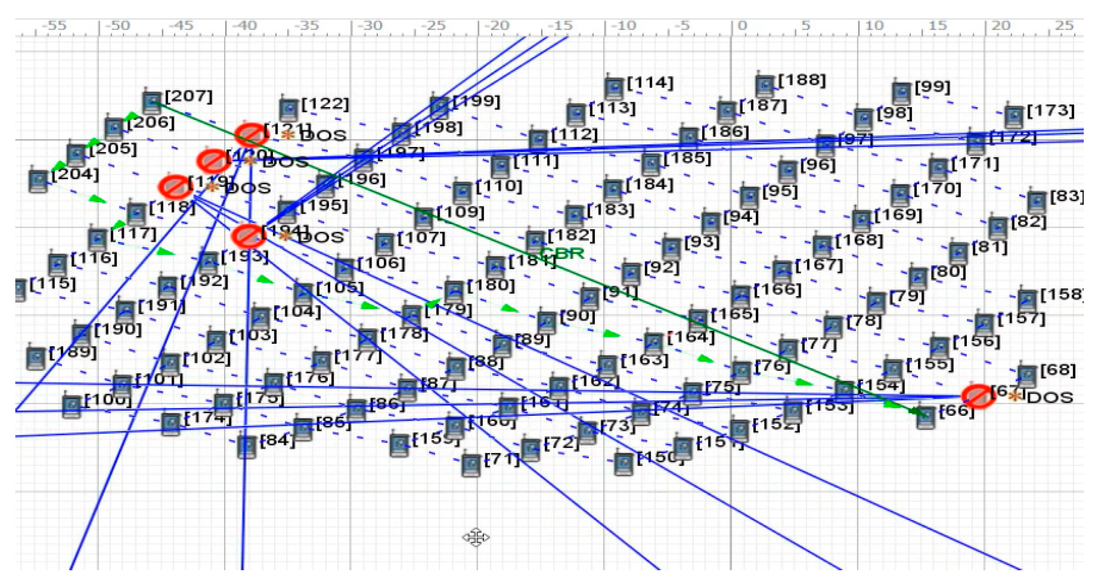This screenshot has width=1102, height=587.
Task: Select the node icon labeled [122]
Action: click(288, 110)
